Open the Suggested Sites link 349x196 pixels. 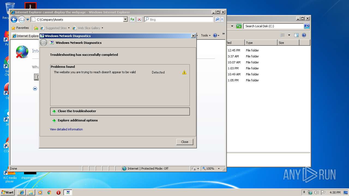pos(55,28)
